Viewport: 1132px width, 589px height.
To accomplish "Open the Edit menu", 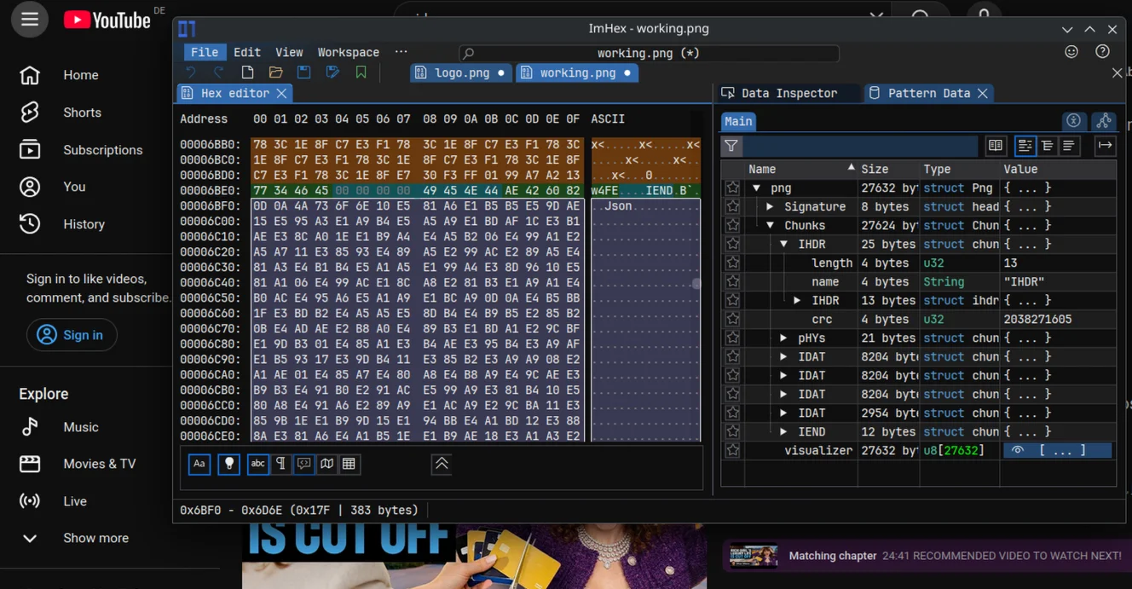I will (x=246, y=52).
